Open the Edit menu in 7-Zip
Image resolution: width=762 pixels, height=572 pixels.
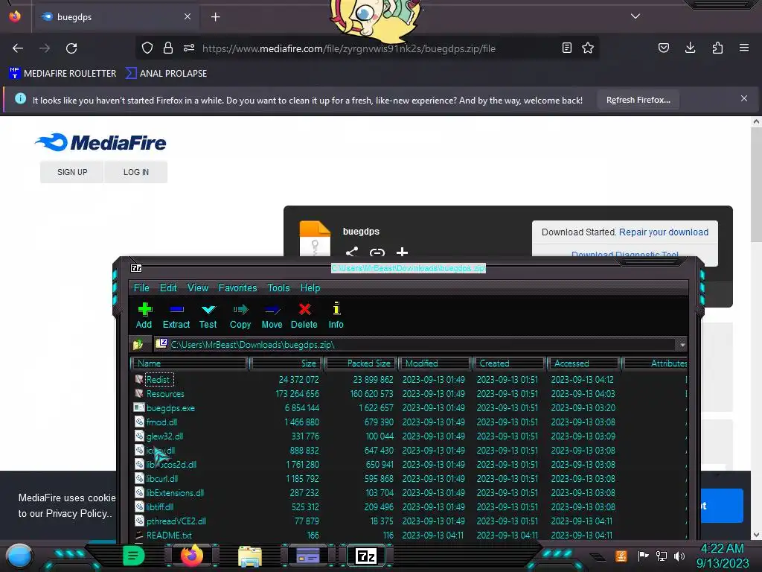(168, 287)
